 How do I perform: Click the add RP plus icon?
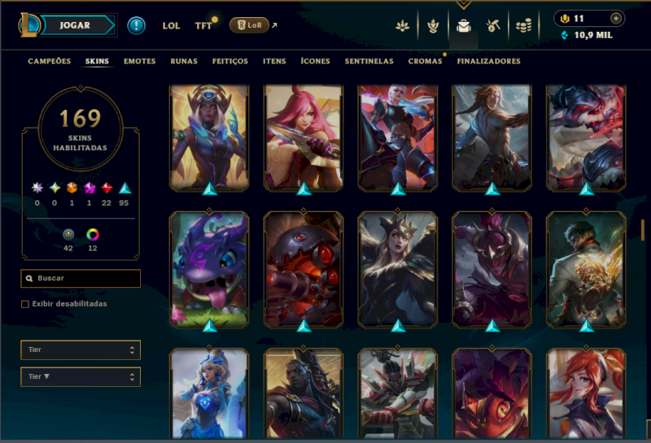pyautogui.click(x=616, y=18)
